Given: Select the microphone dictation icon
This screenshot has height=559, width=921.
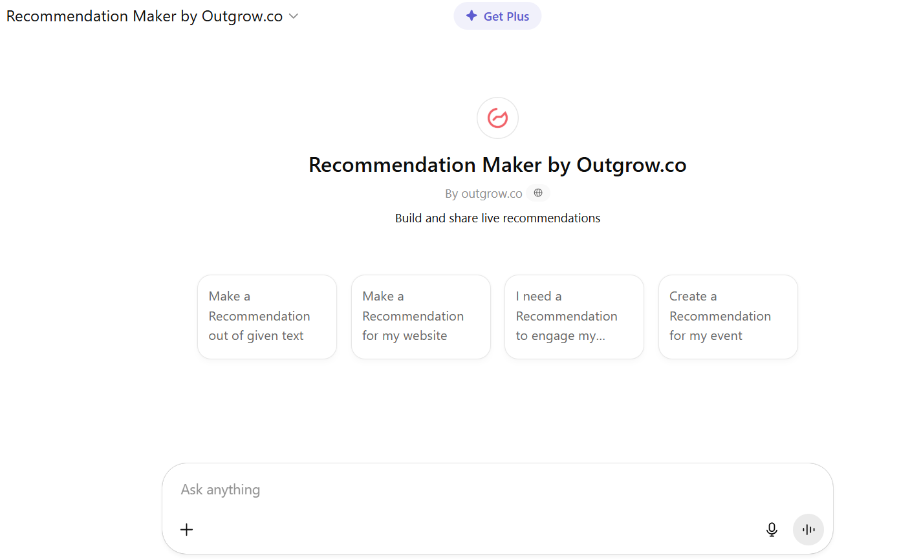Looking at the screenshot, I should (771, 529).
